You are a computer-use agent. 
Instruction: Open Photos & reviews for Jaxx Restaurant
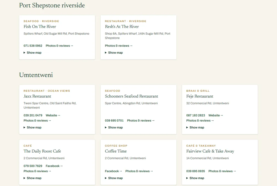[37, 120]
